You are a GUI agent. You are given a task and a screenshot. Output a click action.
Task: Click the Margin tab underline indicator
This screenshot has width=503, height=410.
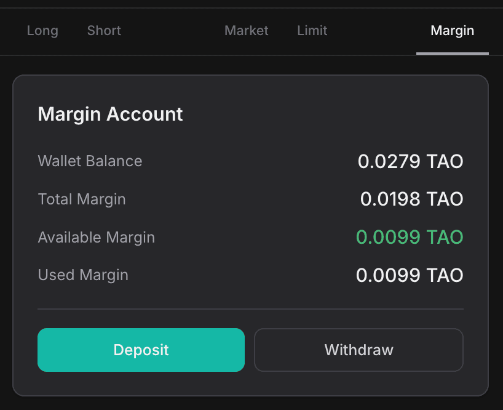[x=452, y=53]
